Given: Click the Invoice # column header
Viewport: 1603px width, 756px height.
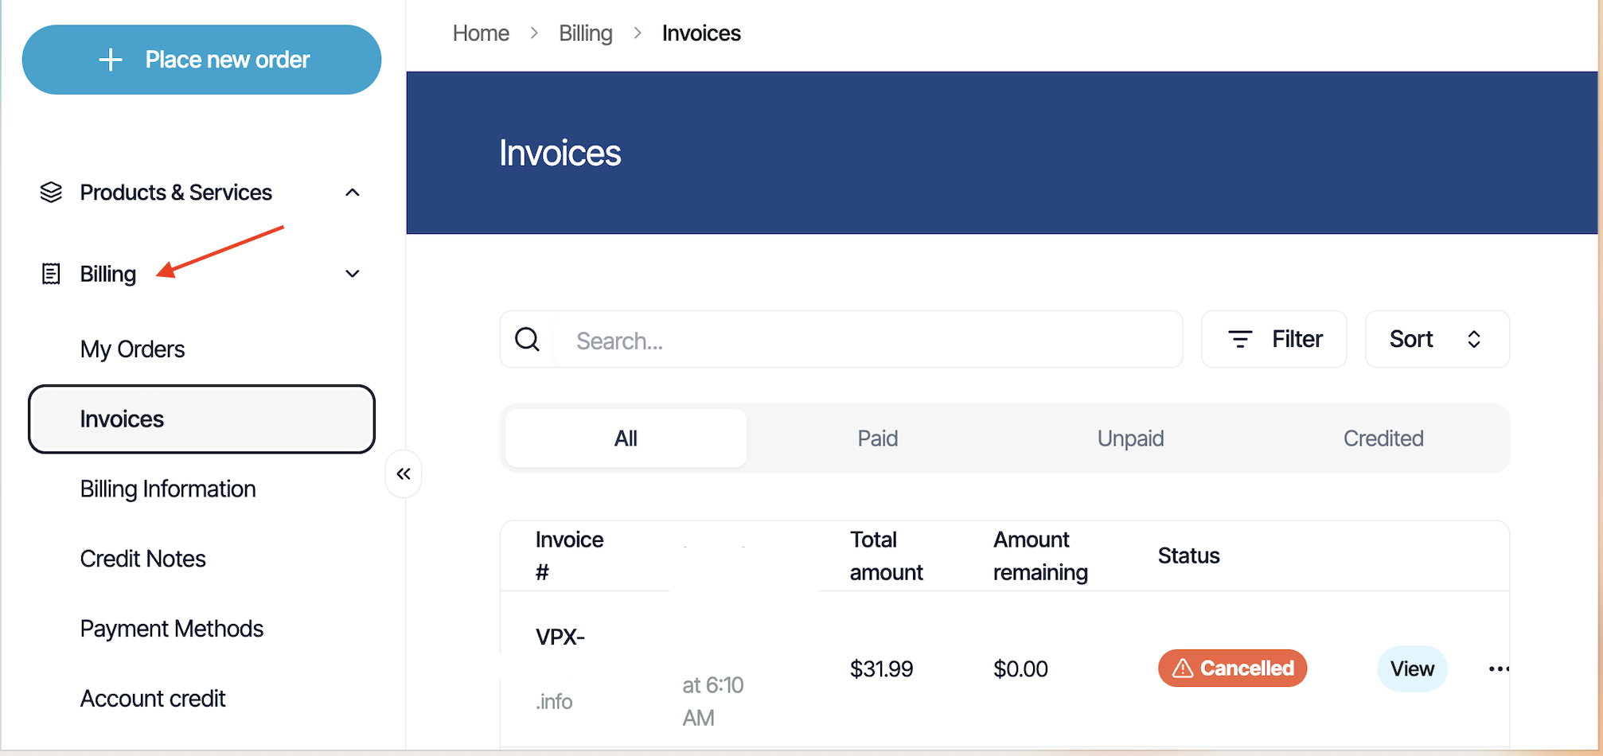Looking at the screenshot, I should (570, 555).
